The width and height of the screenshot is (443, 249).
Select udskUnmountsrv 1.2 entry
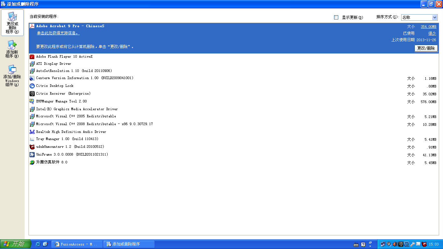point(233,147)
